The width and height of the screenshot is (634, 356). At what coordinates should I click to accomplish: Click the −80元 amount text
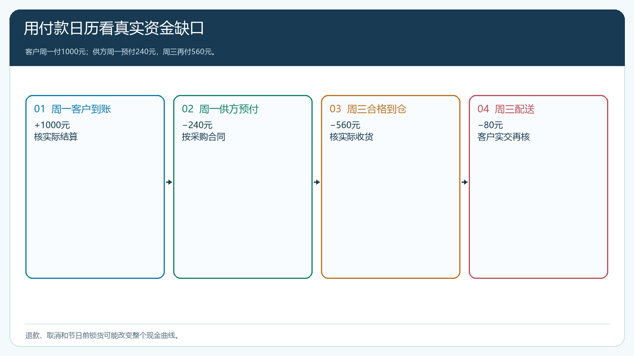490,125
